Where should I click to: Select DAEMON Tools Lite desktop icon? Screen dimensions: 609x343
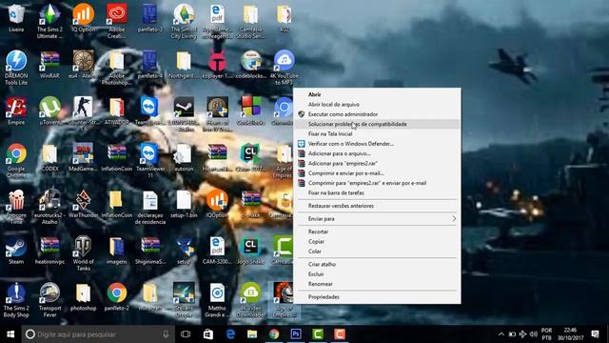pyautogui.click(x=16, y=68)
